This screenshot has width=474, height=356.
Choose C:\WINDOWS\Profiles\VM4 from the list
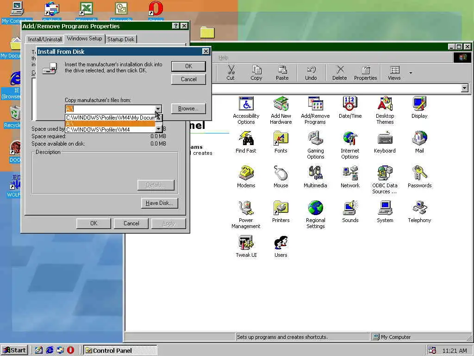pyautogui.click(x=110, y=130)
